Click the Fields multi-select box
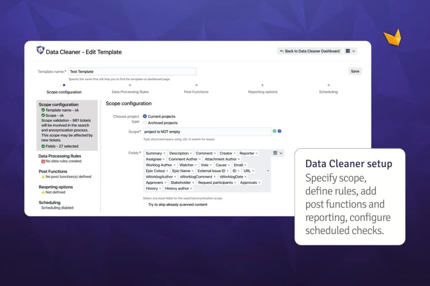 click(207, 171)
